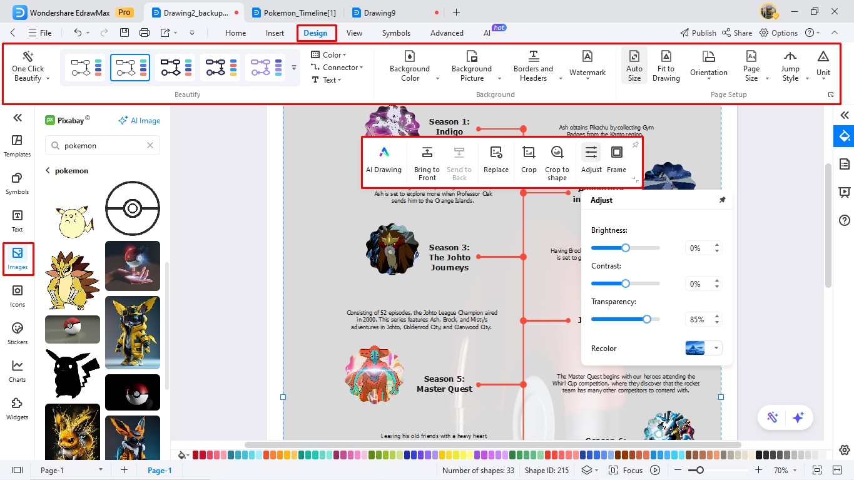Choose Crop to shape
The height and width of the screenshot is (480, 854).
(557, 163)
